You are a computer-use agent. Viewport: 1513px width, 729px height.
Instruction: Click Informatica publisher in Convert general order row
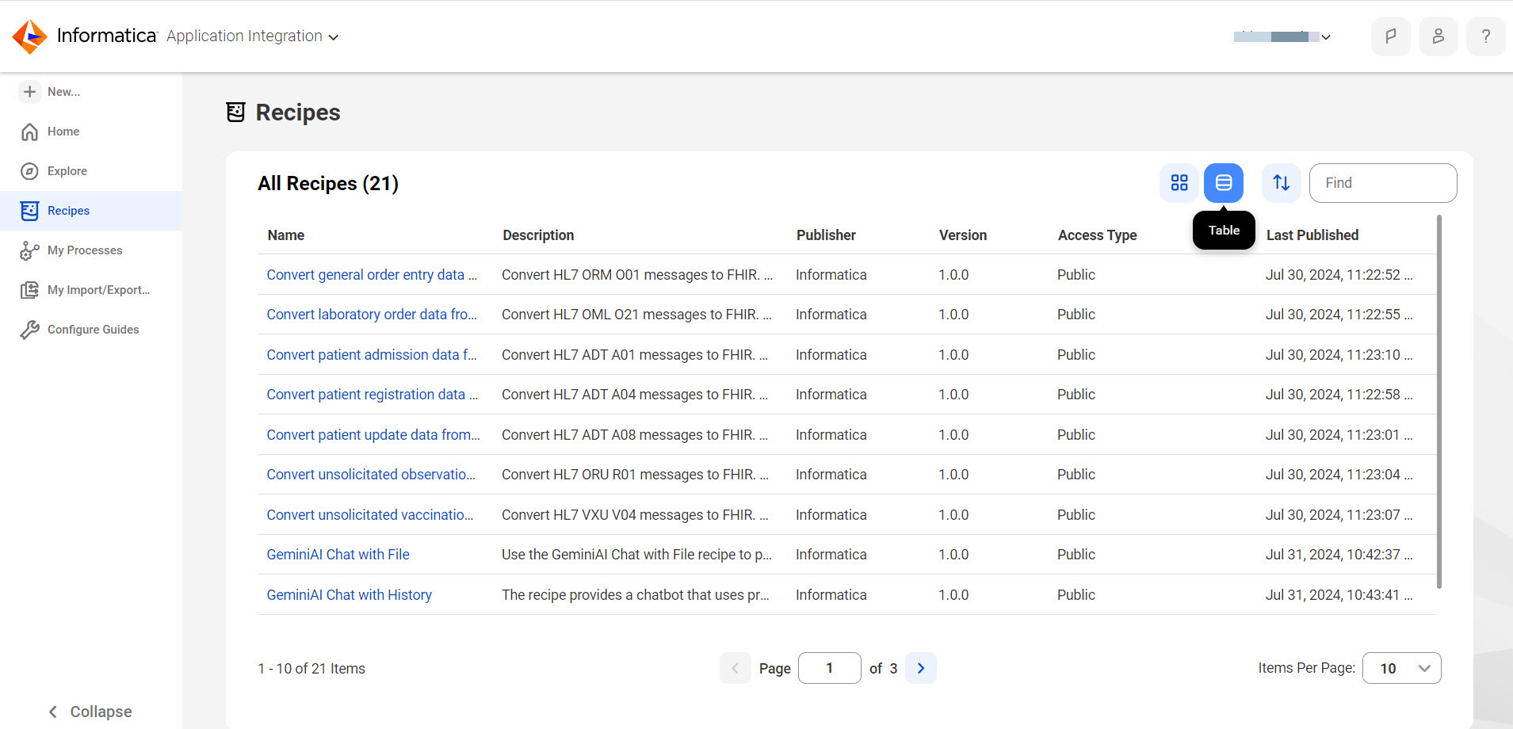pos(831,275)
